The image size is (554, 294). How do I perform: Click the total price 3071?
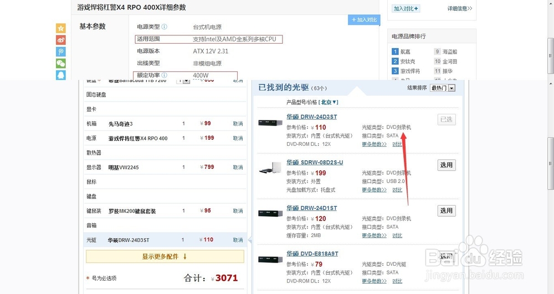point(227,278)
